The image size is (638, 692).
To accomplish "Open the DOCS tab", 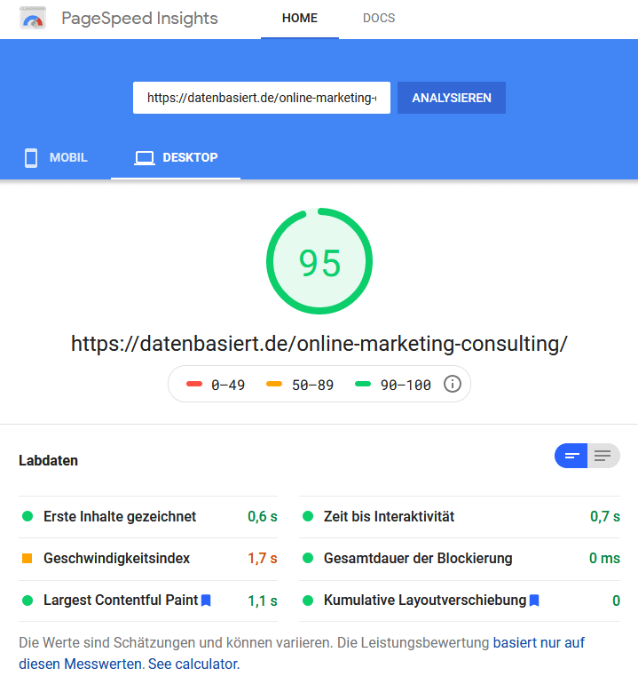I will [x=379, y=18].
